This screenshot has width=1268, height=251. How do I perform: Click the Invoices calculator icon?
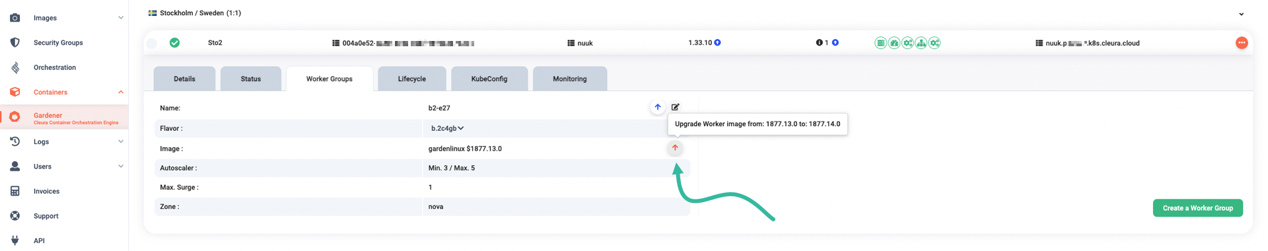(x=15, y=191)
